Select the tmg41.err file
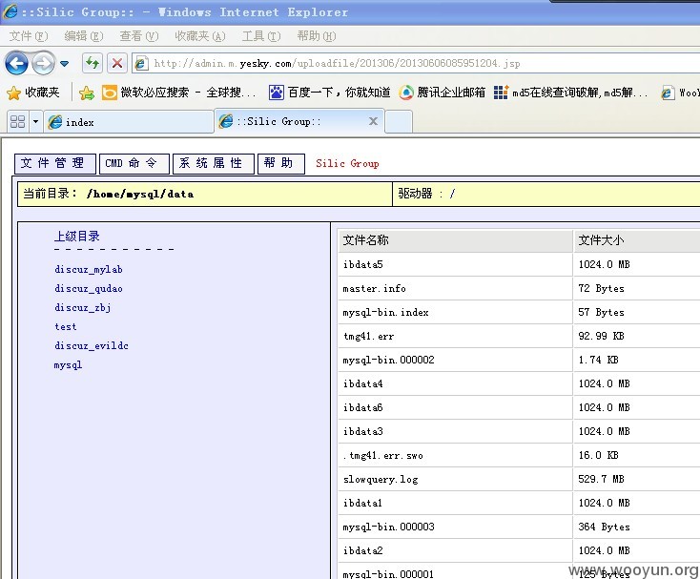The width and height of the screenshot is (700, 579). point(368,336)
